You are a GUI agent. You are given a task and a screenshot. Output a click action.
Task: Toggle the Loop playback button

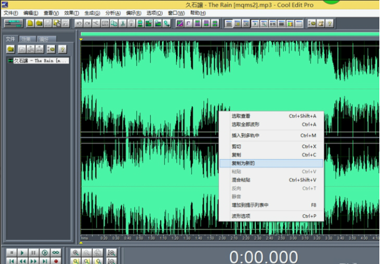[x=55, y=253]
